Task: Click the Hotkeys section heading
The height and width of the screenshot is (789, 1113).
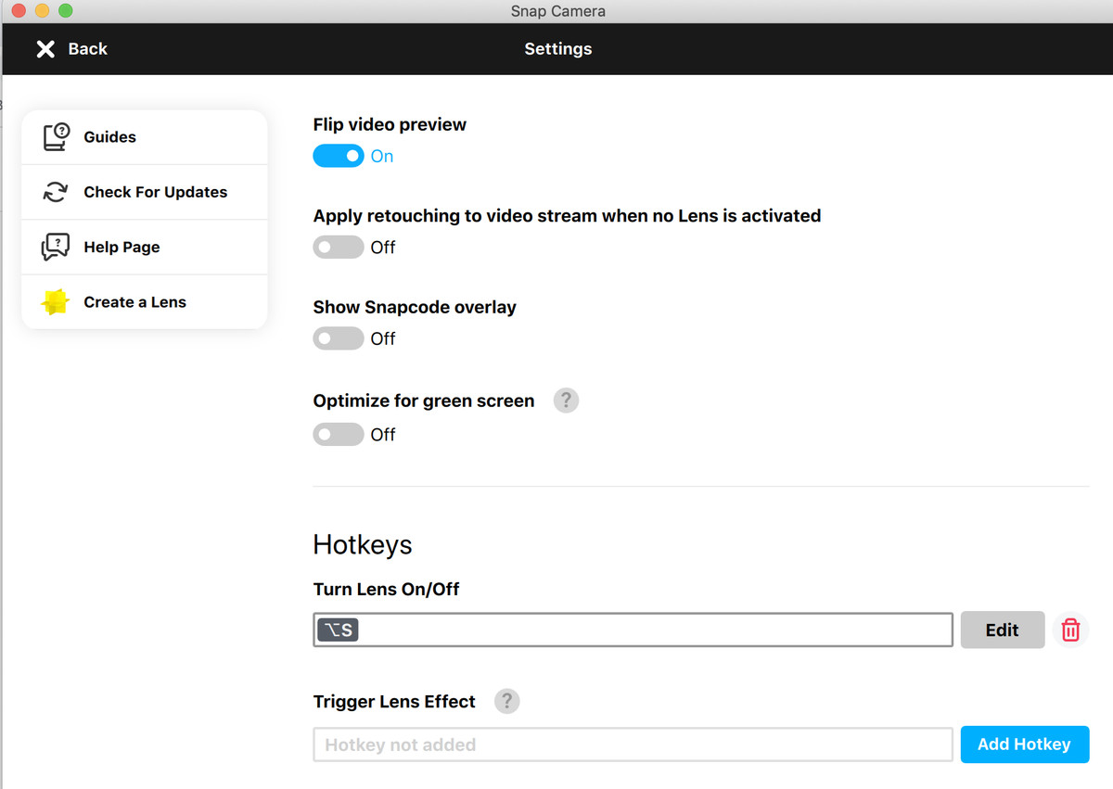Action: coord(363,544)
